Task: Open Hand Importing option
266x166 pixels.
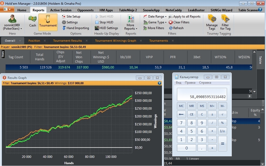Action: 76,28
